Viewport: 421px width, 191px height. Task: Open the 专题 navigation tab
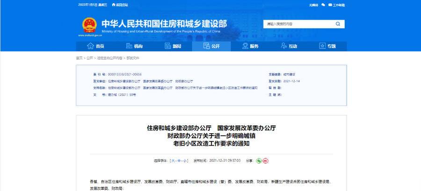click(327, 46)
